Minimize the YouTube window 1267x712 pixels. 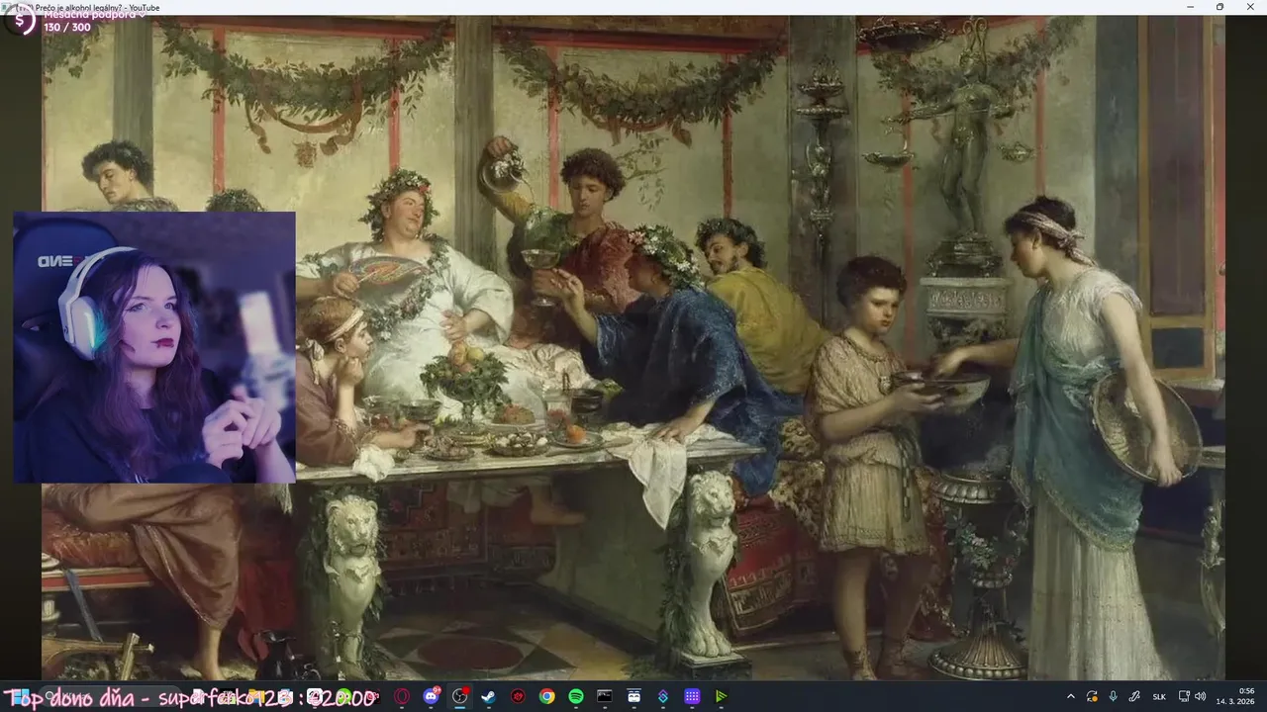[1191, 7]
